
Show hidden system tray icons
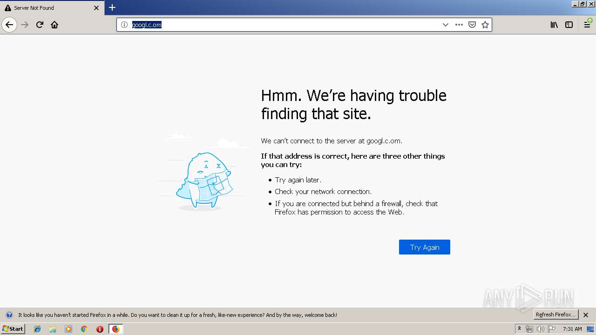pyautogui.click(x=519, y=329)
